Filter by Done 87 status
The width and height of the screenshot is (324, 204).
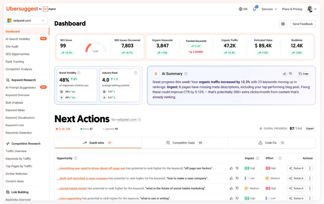click(x=86, y=129)
